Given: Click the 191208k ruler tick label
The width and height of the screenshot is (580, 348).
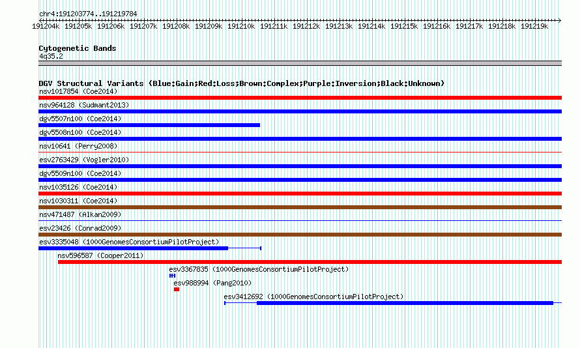Looking at the screenshot, I should (x=176, y=26).
